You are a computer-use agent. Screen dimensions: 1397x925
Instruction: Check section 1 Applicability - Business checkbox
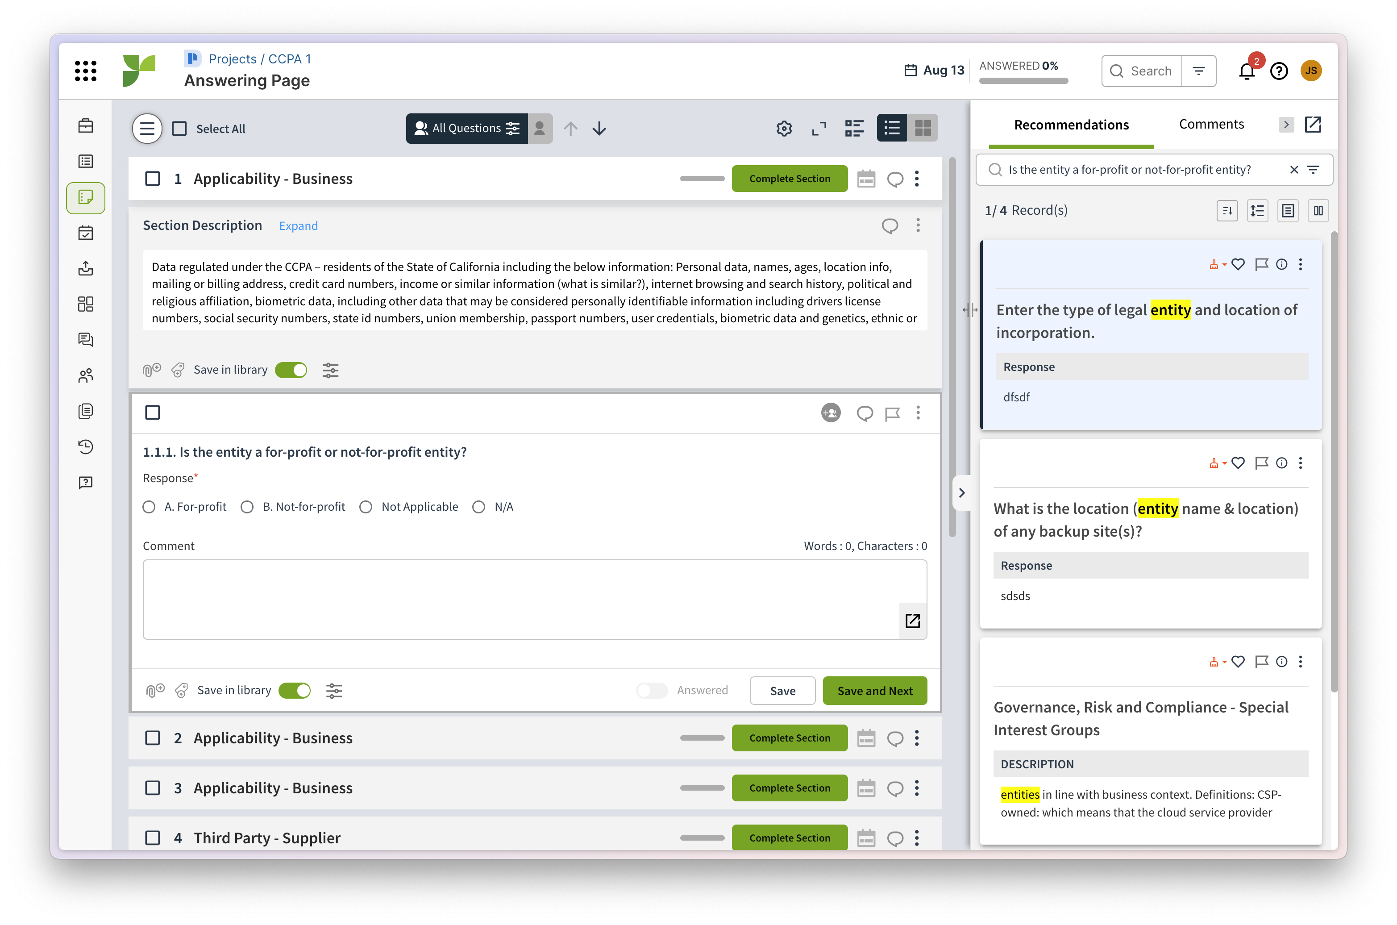(152, 179)
